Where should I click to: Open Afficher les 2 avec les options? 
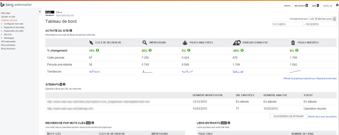point(322,116)
